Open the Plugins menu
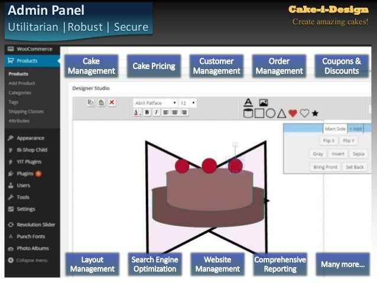Viewport: 377px width, 283px height. point(32,174)
